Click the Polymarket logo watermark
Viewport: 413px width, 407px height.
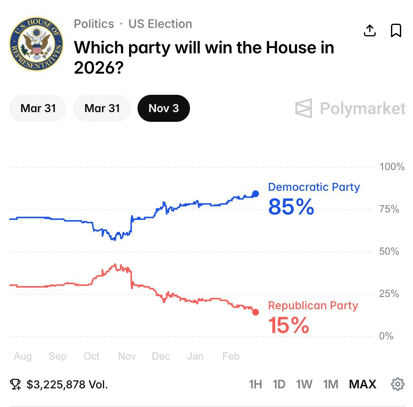tap(350, 108)
